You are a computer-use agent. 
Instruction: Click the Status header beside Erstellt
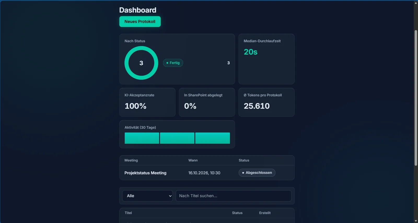click(x=237, y=213)
